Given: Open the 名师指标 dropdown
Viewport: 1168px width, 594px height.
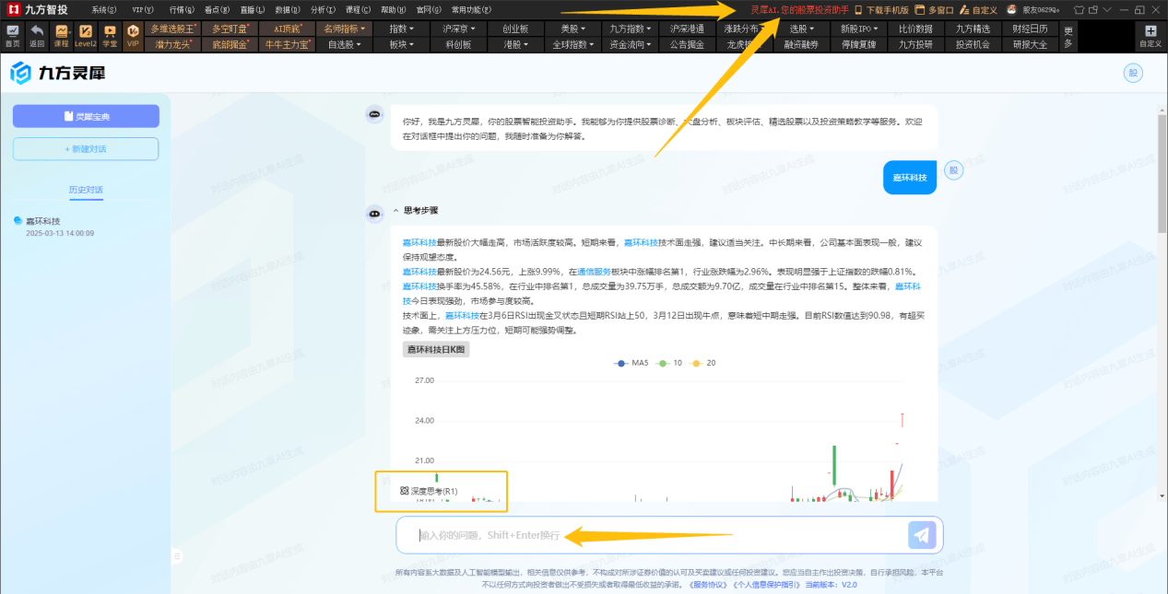Looking at the screenshot, I should point(344,29).
